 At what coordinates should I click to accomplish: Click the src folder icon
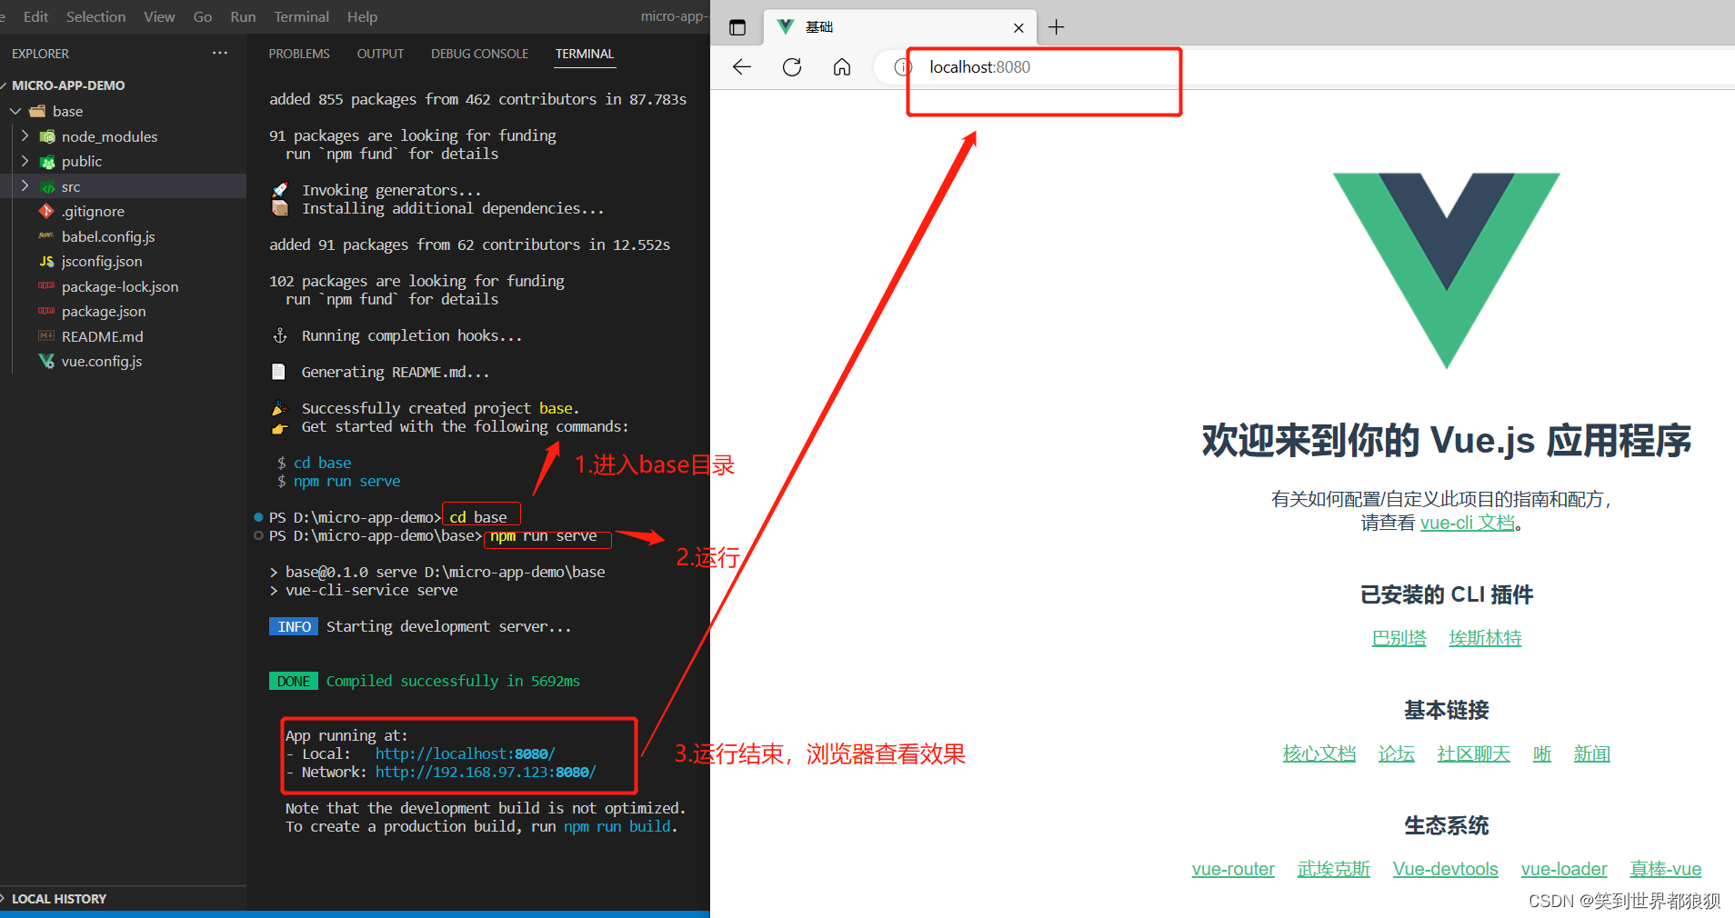[47, 187]
